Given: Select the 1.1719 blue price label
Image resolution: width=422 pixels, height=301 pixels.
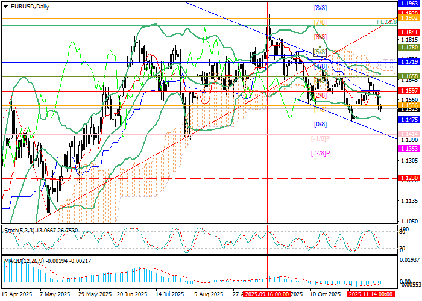Looking at the screenshot, I should click(x=409, y=62).
